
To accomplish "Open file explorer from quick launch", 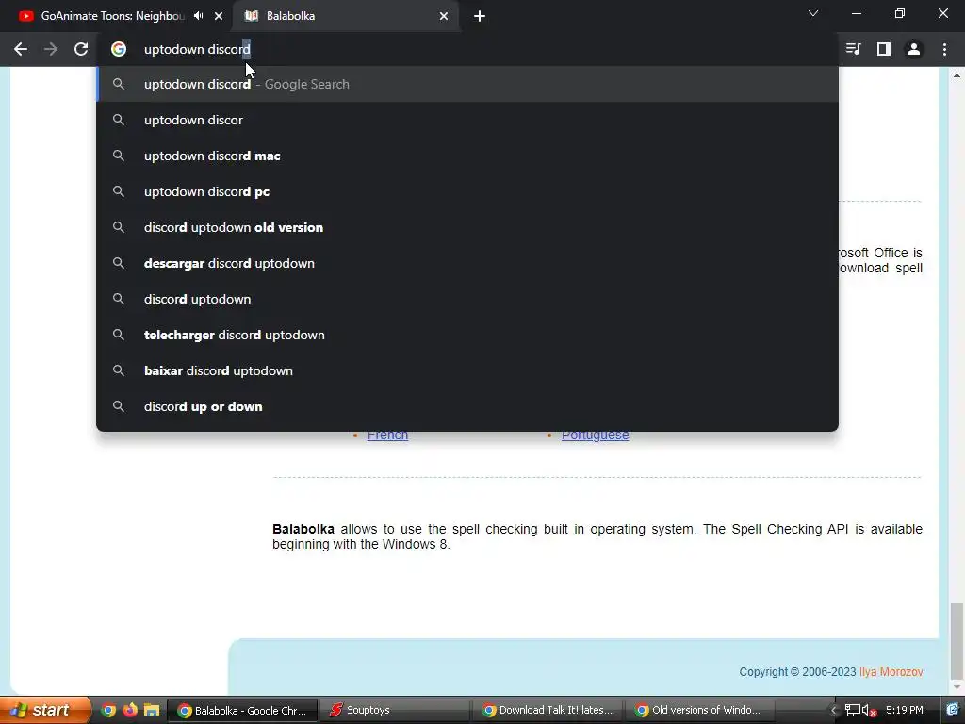I will 152,710.
